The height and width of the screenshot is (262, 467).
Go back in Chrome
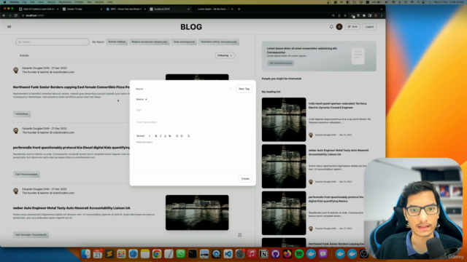tap(4, 15)
